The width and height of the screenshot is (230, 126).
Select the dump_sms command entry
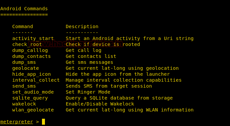click(x=24, y=63)
